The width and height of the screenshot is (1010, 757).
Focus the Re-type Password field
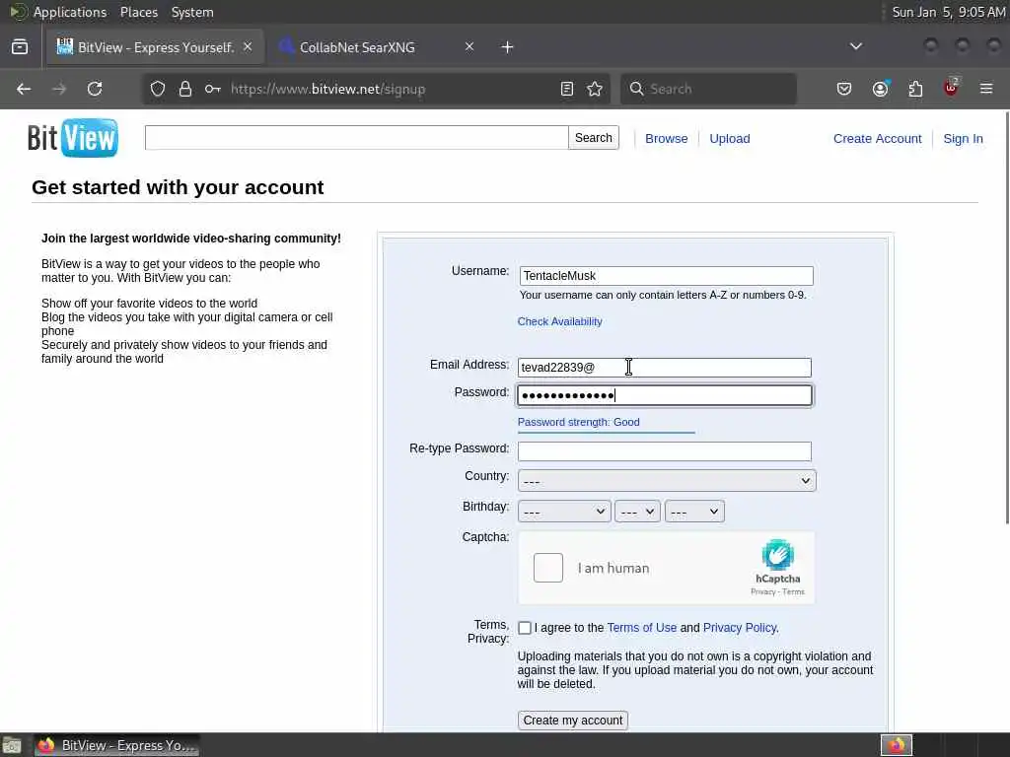tap(664, 451)
